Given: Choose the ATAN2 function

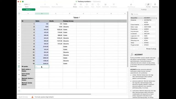Looking at the screenshot, I should (x=150, y=43).
